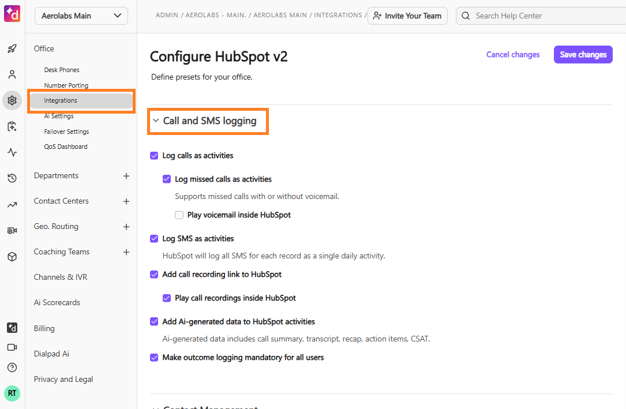626x409 pixels.
Task: Enable Play voicemail inside HubSpot
Action: coord(179,215)
